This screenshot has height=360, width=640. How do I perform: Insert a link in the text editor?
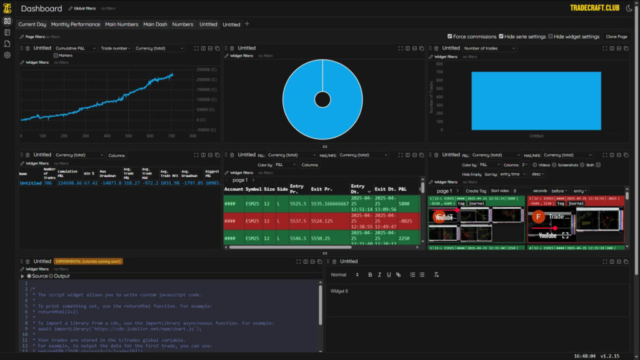(398, 275)
